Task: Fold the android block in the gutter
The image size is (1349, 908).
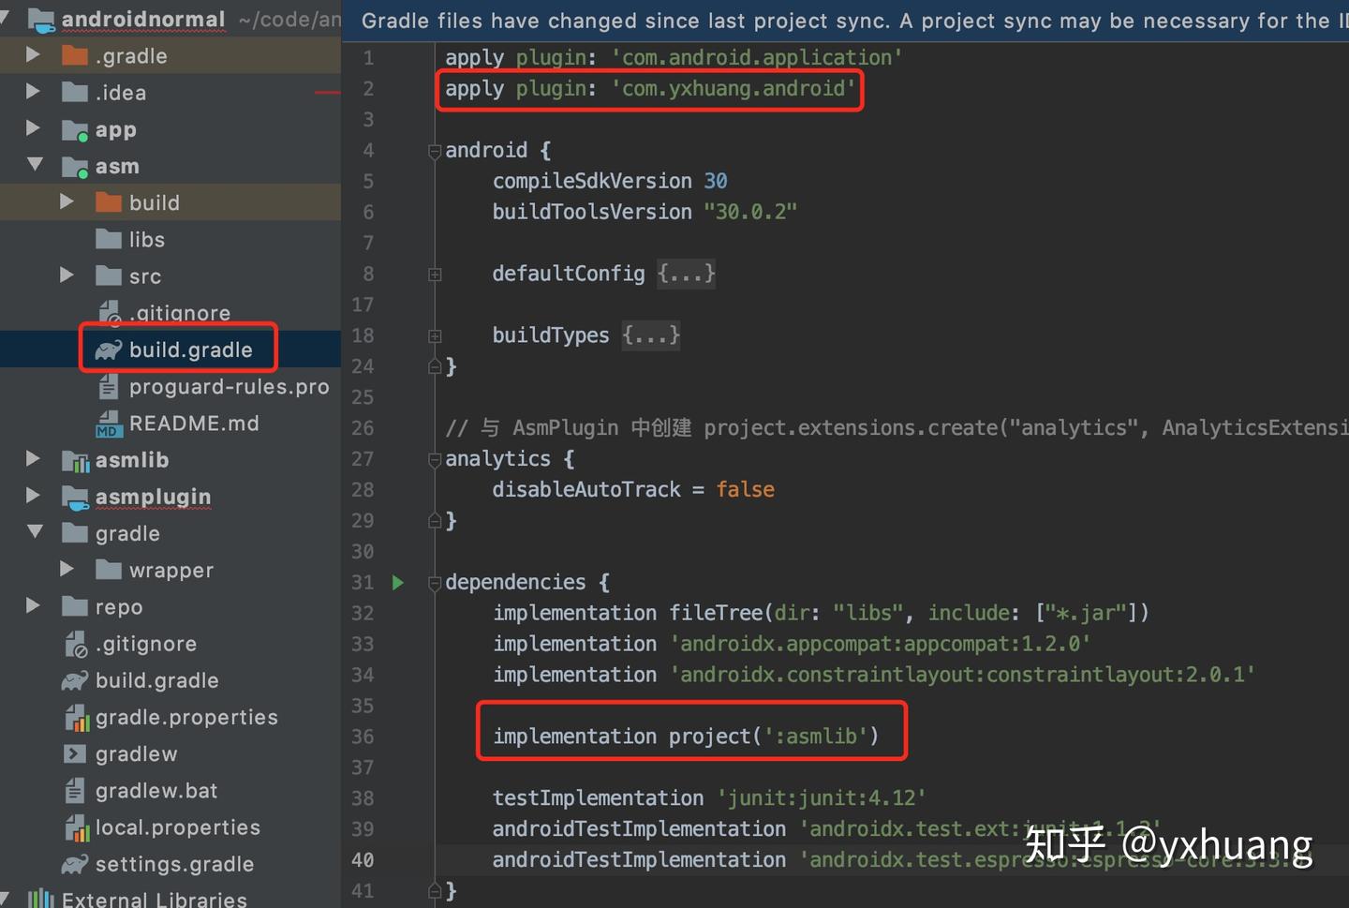Action: coord(435,151)
